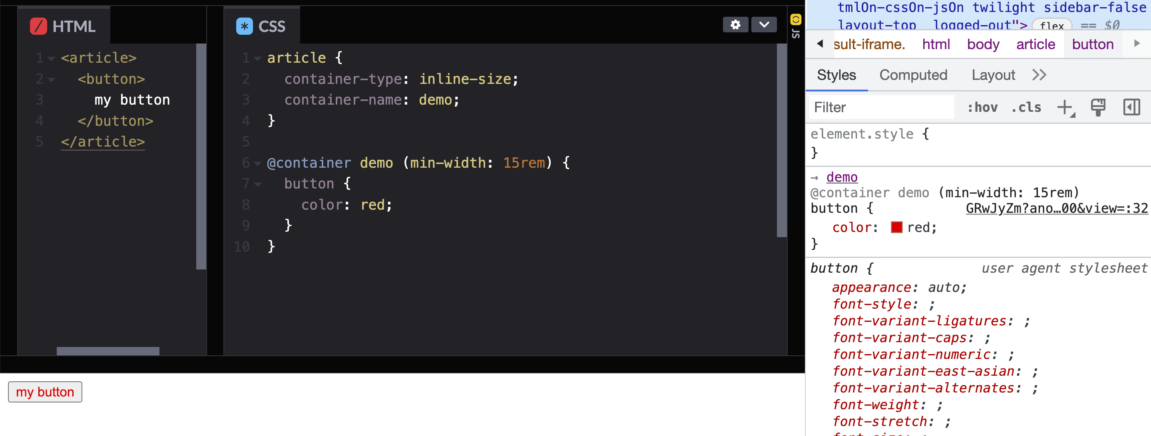Click the CSS panel asterisk icon
The height and width of the screenshot is (436, 1151).
coord(244,26)
